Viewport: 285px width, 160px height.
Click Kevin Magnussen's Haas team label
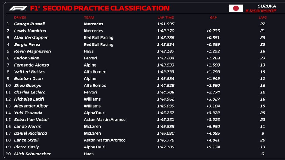pyautogui.click(x=88, y=51)
